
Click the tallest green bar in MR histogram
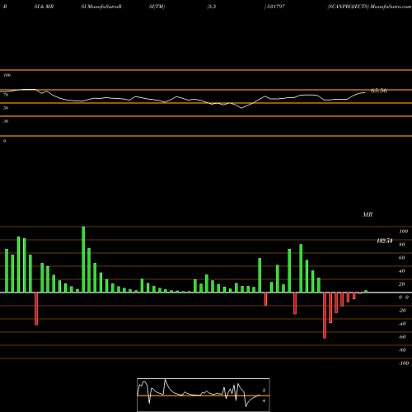click(83, 260)
